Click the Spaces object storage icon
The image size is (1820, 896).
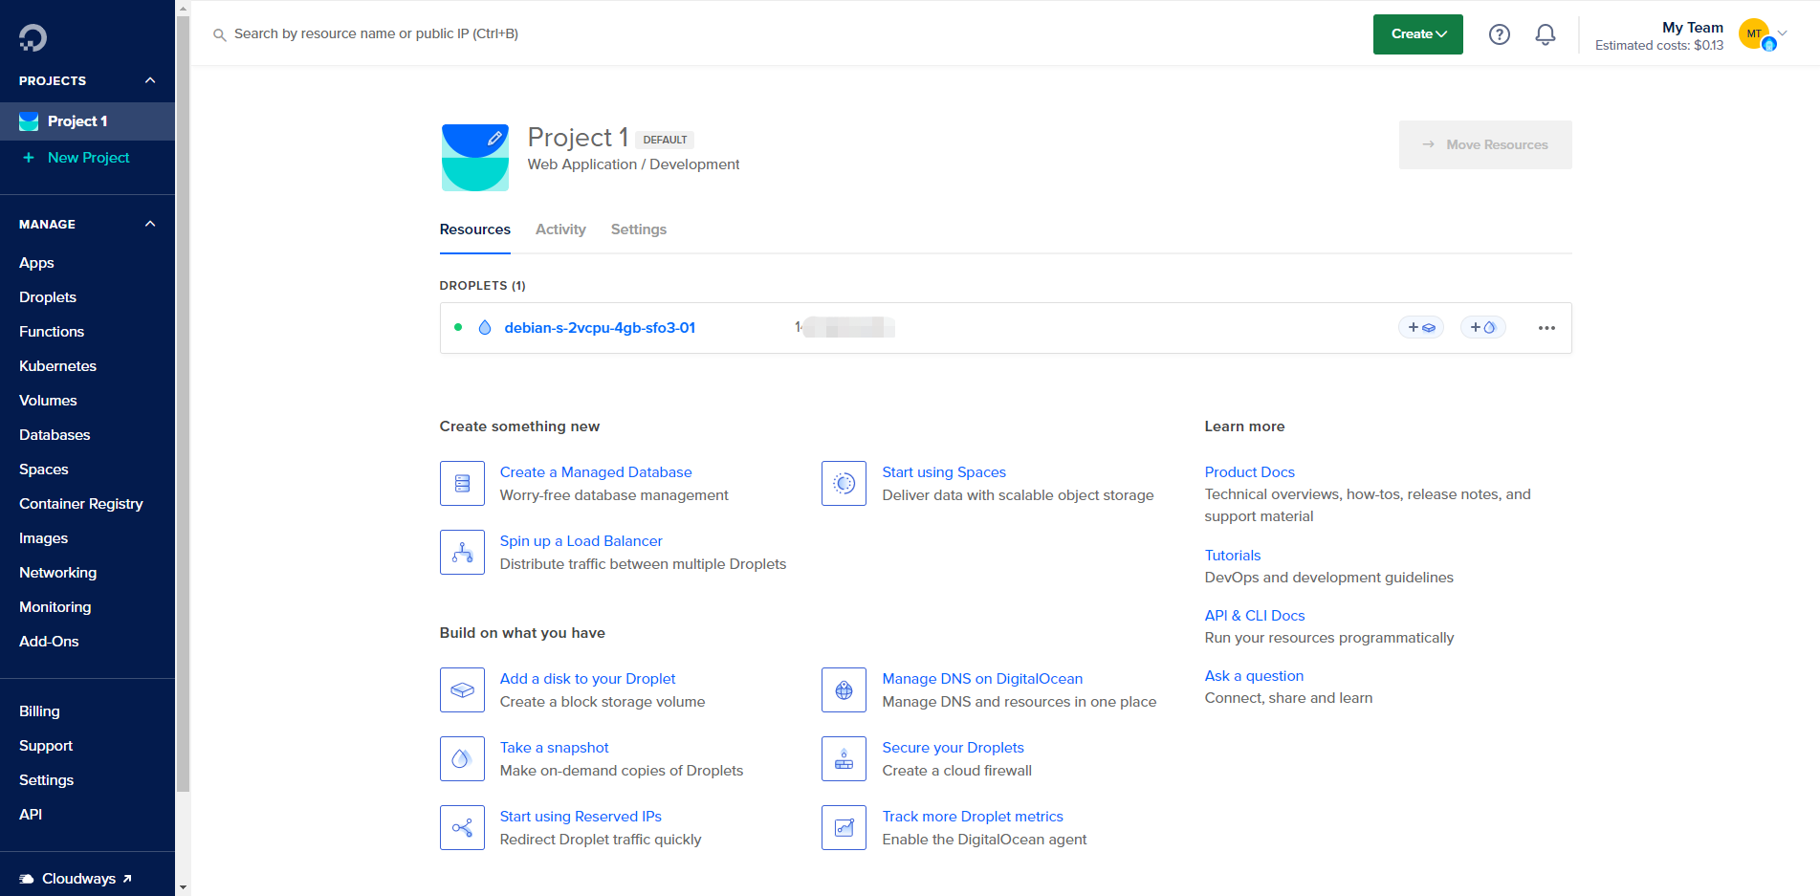click(x=844, y=484)
